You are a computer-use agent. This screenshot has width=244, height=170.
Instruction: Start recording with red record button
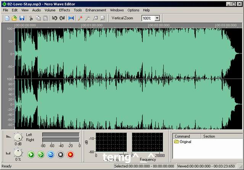tap(70, 155)
